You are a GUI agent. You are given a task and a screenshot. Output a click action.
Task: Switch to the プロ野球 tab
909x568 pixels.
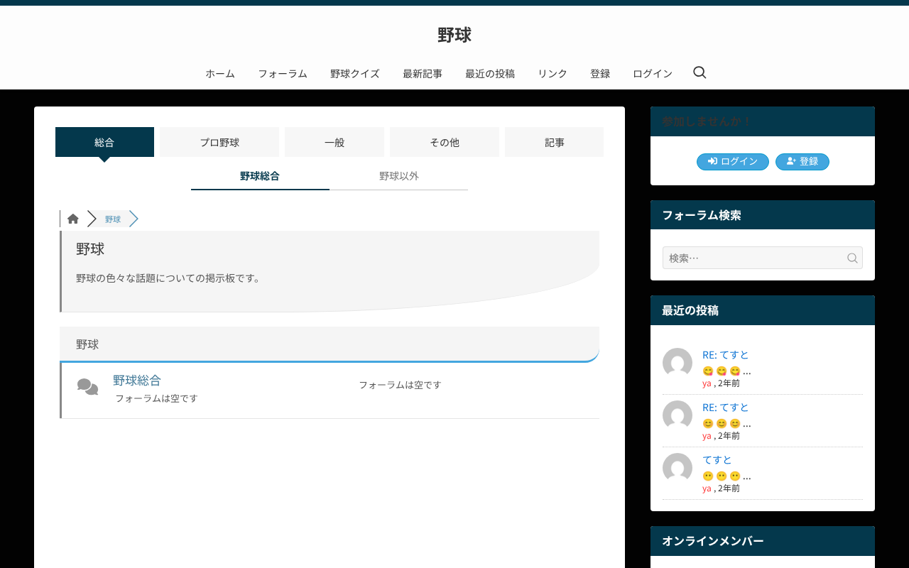click(x=219, y=142)
